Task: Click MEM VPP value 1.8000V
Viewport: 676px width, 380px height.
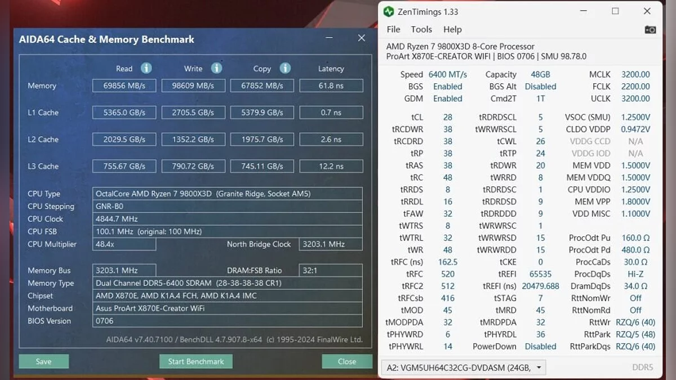Action: [635, 202]
